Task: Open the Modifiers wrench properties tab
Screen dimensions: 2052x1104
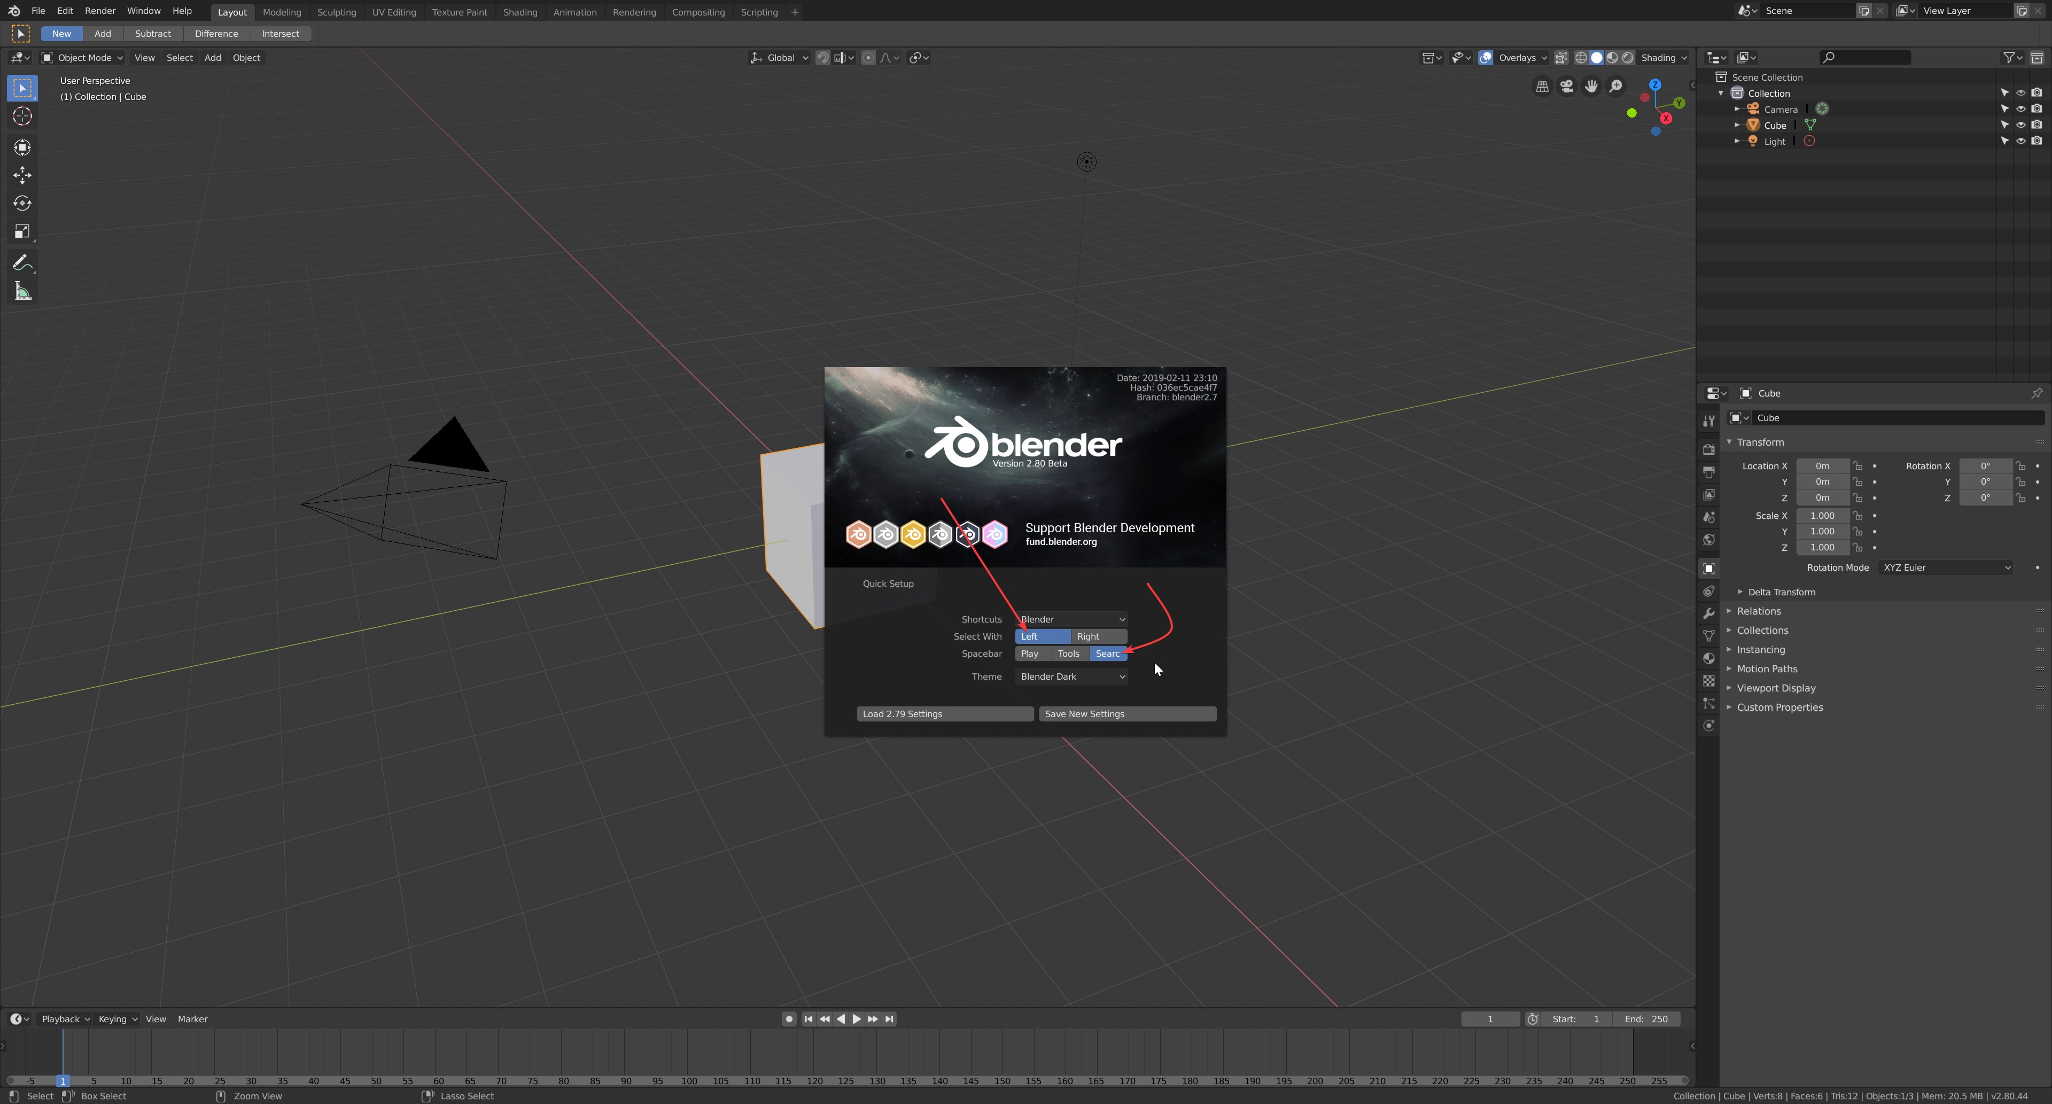Action: click(1709, 613)
